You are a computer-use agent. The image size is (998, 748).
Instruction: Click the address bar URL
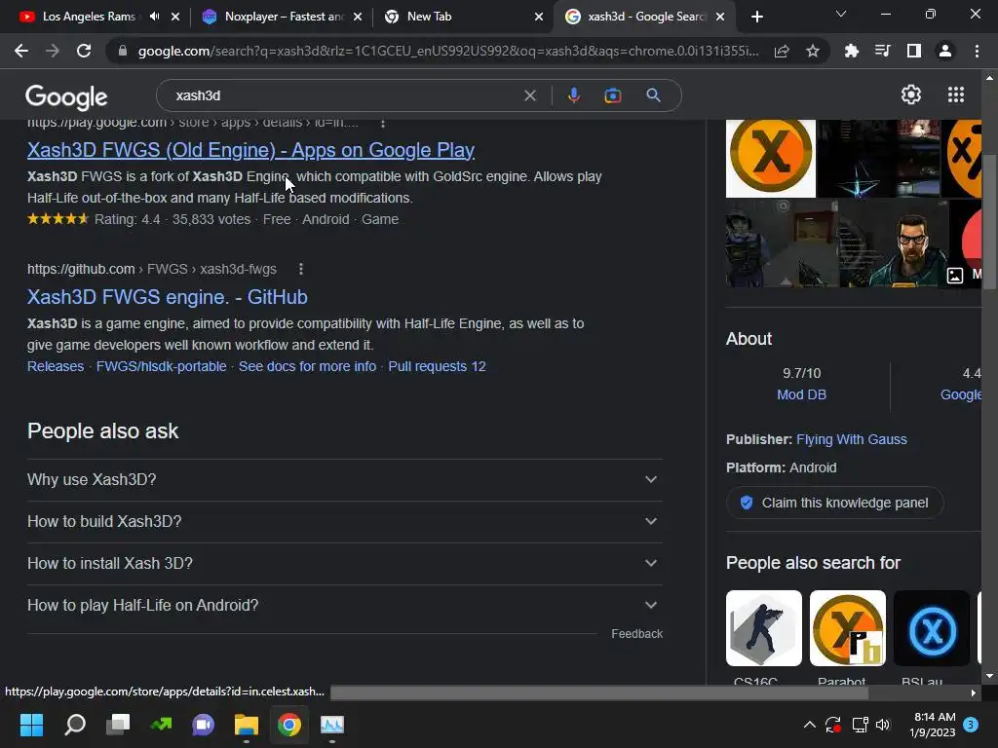coord(448,51)
